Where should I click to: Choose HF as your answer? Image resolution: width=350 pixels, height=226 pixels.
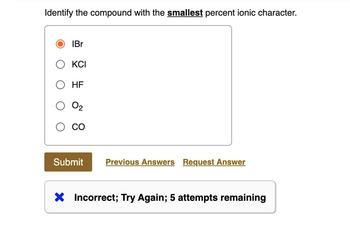60,85
